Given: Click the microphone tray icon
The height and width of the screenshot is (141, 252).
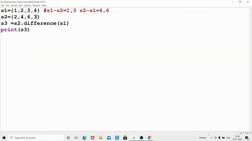Looking at the screenshot, I should click(219, 137).
